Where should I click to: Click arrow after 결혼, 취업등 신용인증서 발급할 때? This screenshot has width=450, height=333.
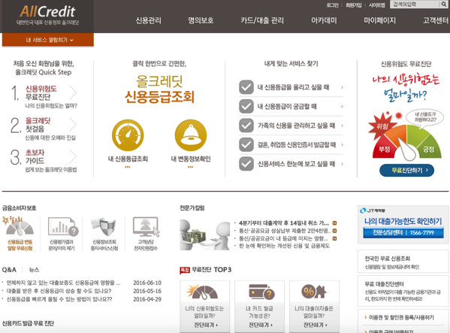tap(342, 144)
